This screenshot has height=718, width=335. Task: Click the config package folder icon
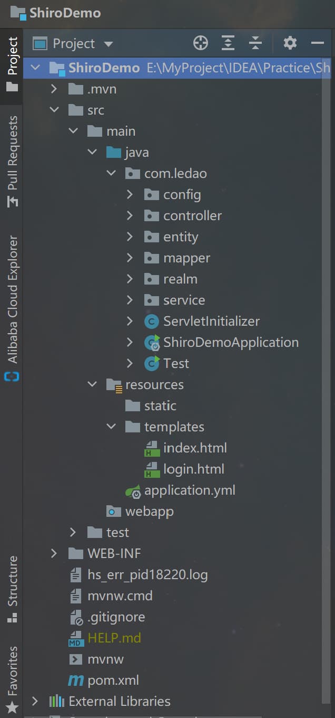152,194
